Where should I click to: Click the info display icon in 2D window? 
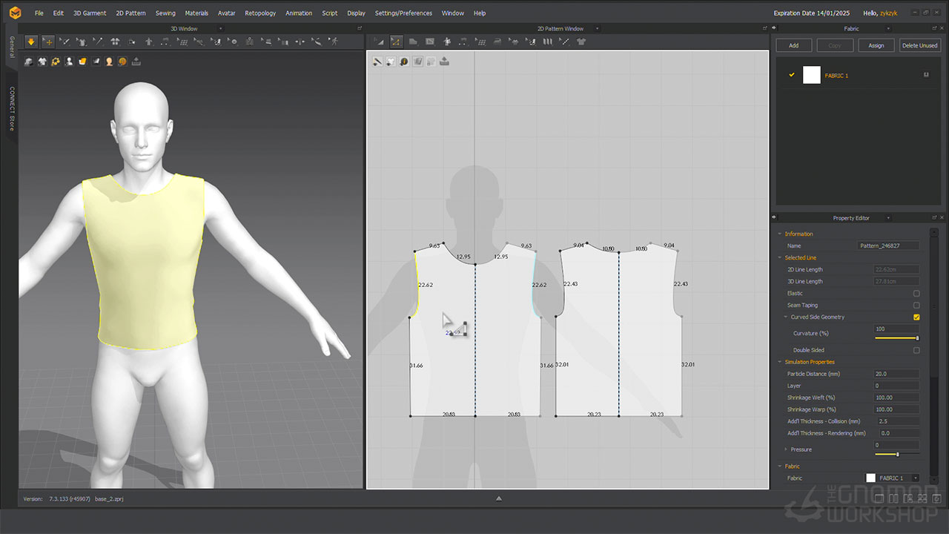coord(404,62)
